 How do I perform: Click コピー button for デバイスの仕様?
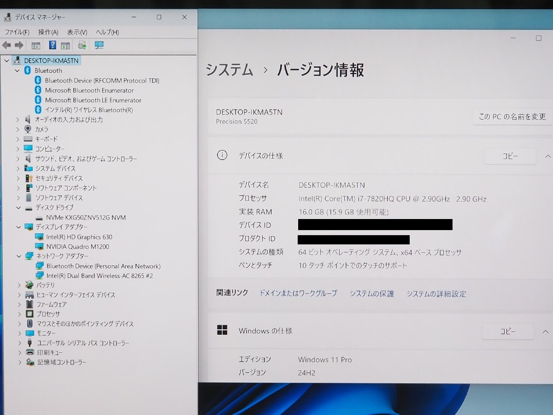(x=510, y=156)
